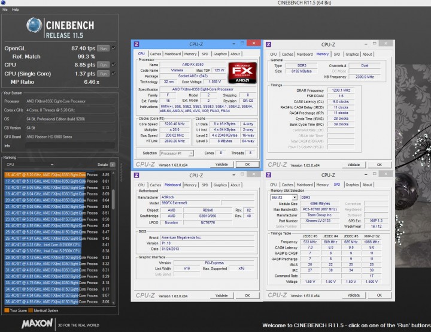Click the 8.85 pts CPU score
The height and width of the screenshot is (332, 431).
(x=84, y=65)
